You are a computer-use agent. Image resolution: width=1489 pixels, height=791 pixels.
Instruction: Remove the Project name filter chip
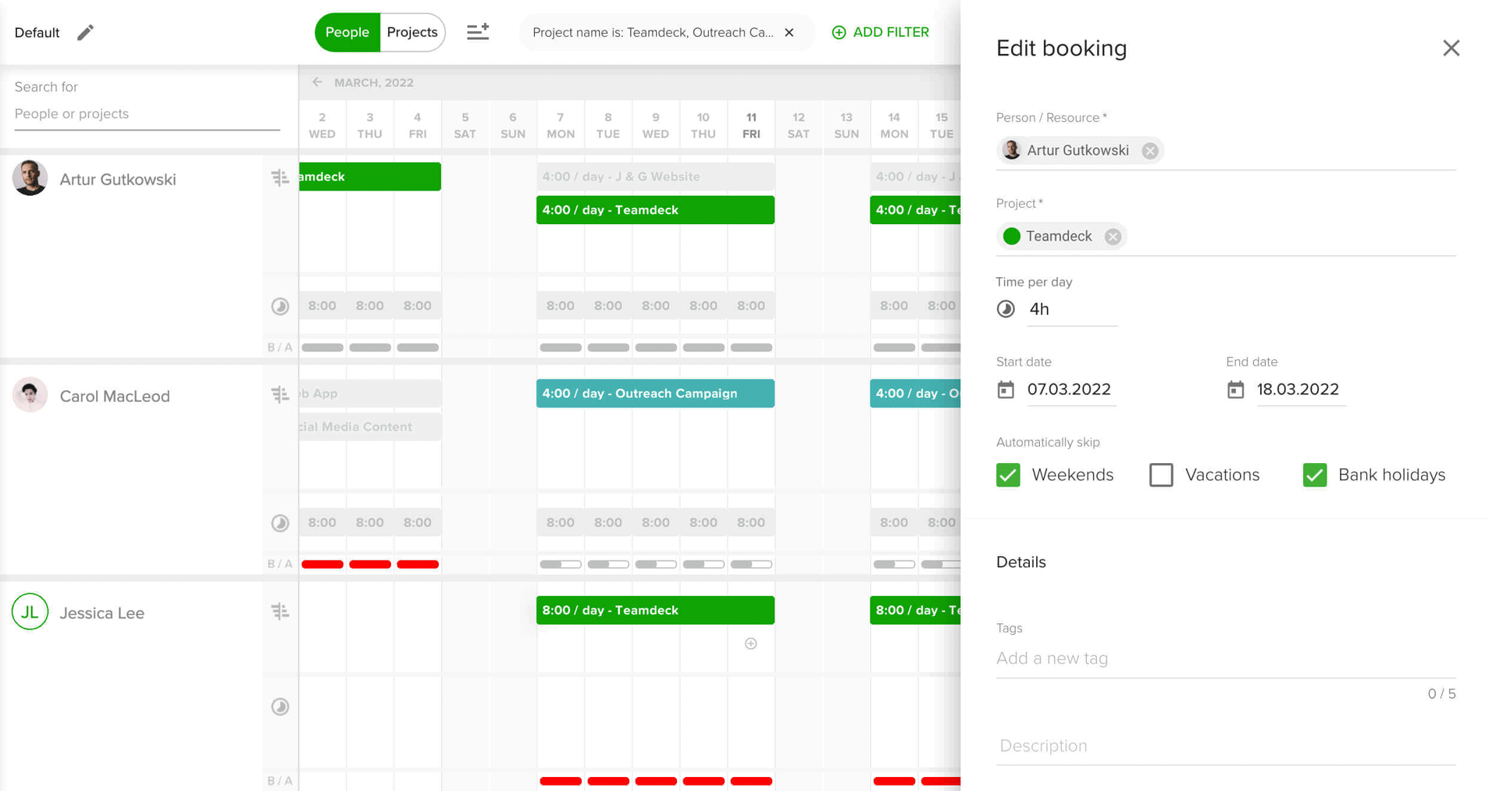789,32
